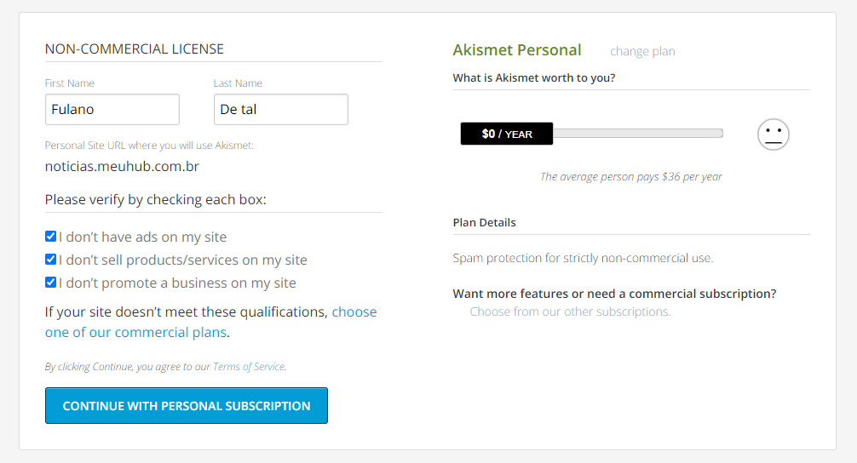
Task: Uncheck "I don't sell products/services" checkbox
Action: pos(51,260)
